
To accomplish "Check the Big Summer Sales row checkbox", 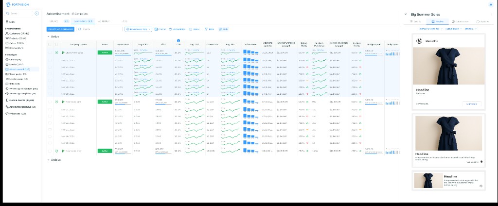I will click(x=50, y=52).
